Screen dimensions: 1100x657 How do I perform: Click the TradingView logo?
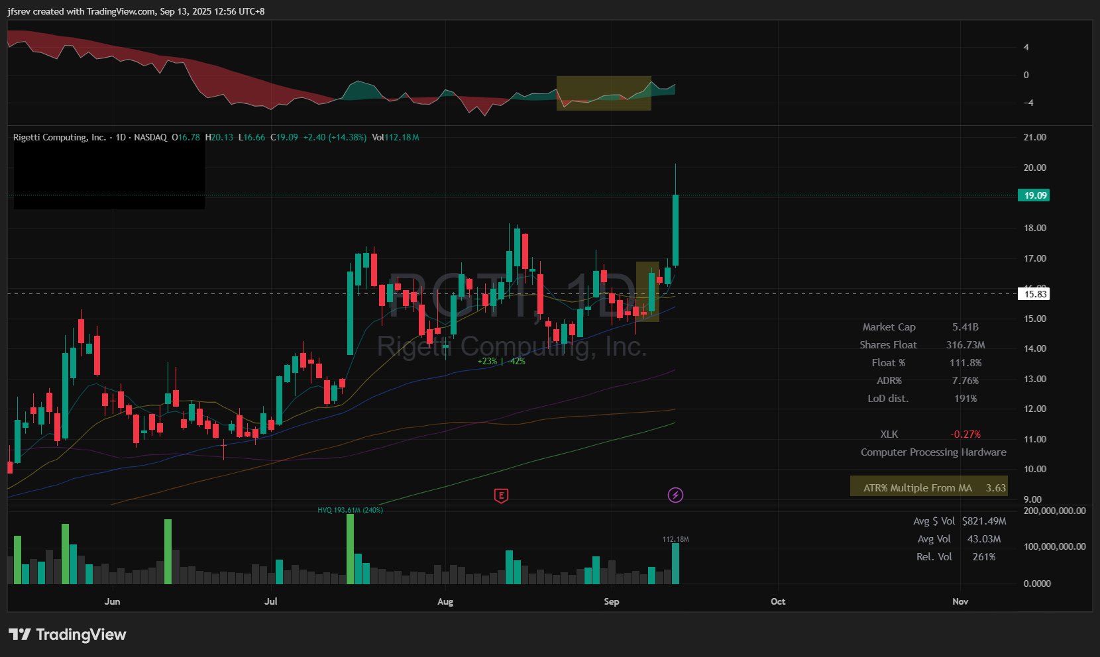click(x=67, y=634)
